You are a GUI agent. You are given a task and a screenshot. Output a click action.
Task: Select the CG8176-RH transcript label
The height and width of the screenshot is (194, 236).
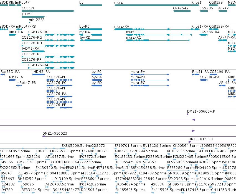(32, 43)
